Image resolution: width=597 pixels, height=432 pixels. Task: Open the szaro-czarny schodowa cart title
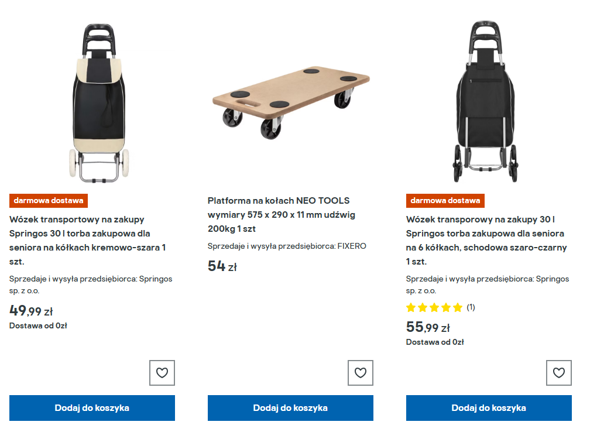[x=486, y=241]
